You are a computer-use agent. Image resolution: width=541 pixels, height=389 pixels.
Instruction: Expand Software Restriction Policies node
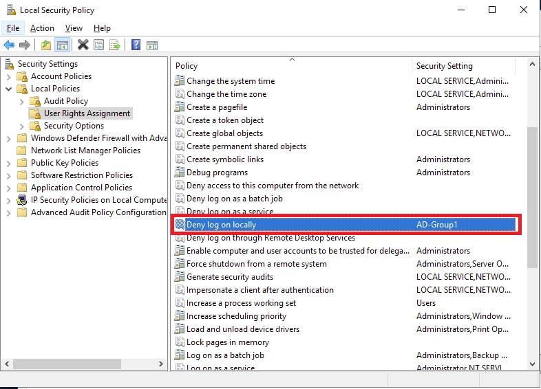pos(9,176)
